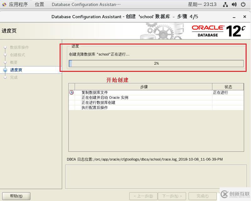Select the 复制数据库文件 row
Viewport: 251px width, 201px height.
156,93
